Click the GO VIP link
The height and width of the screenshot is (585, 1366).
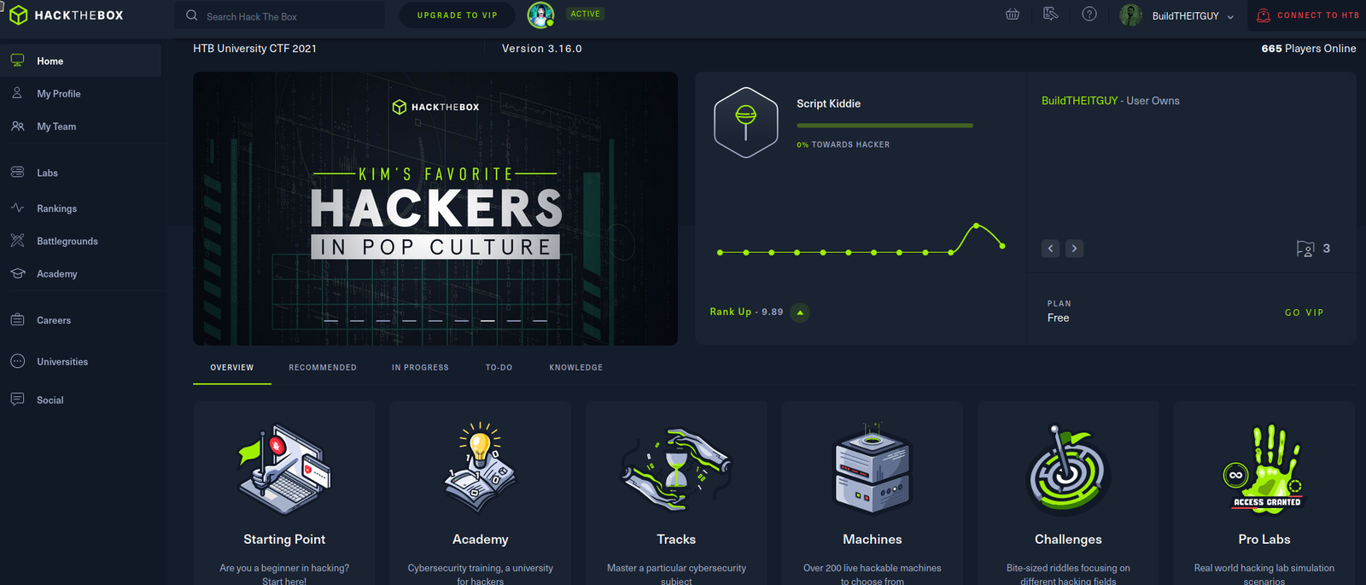coord(1305,313)
